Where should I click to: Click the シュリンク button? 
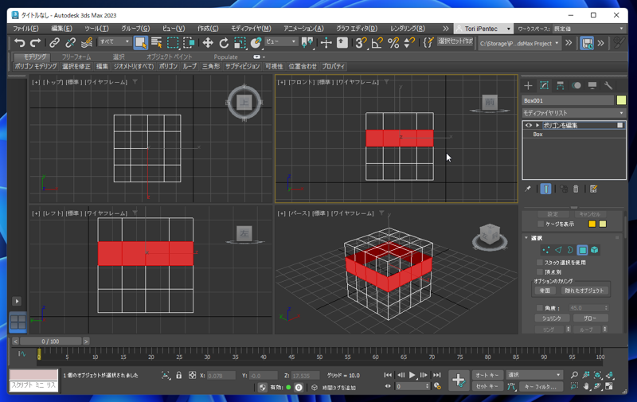coord(552,318)
